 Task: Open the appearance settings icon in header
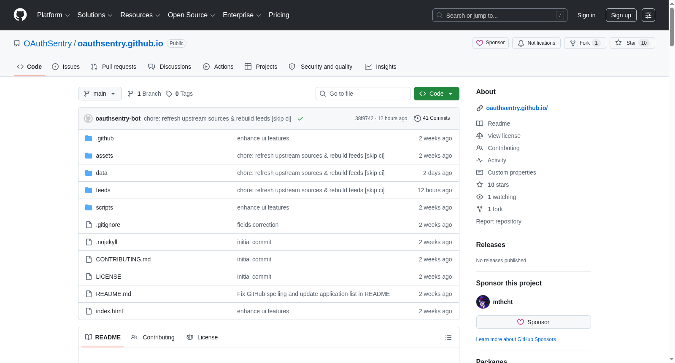click(x=648, y=15)
